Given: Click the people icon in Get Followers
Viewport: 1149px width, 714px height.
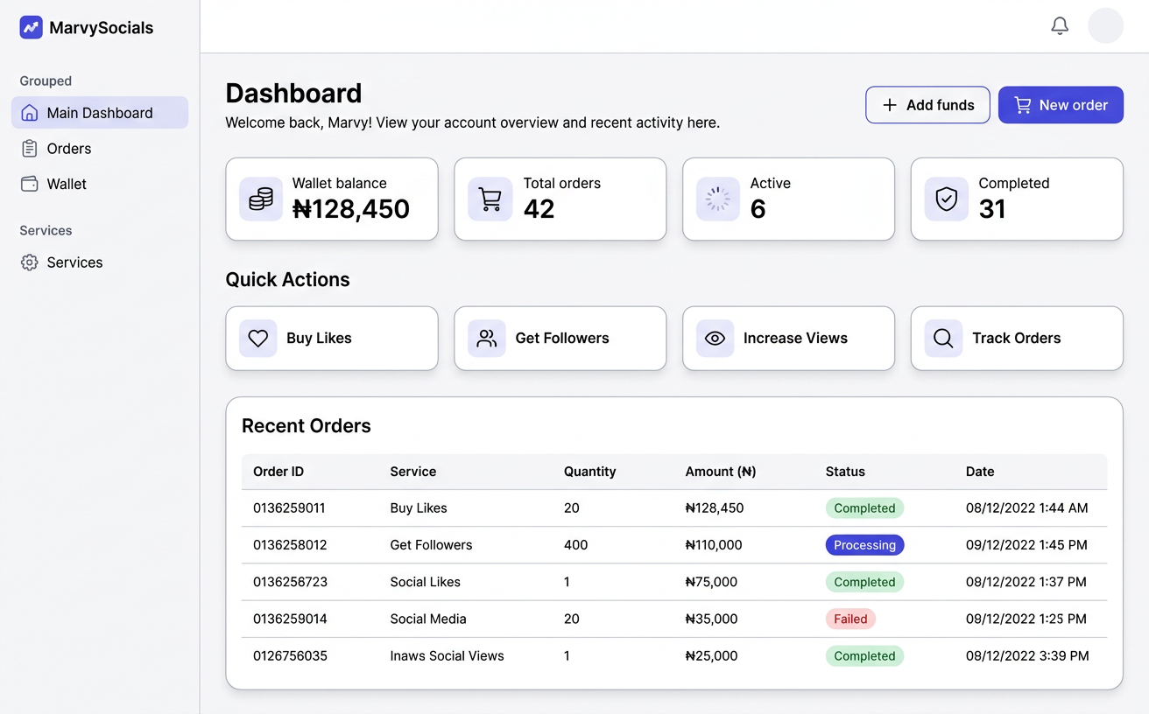Looking at the screenshot, I should pos(487,339).
